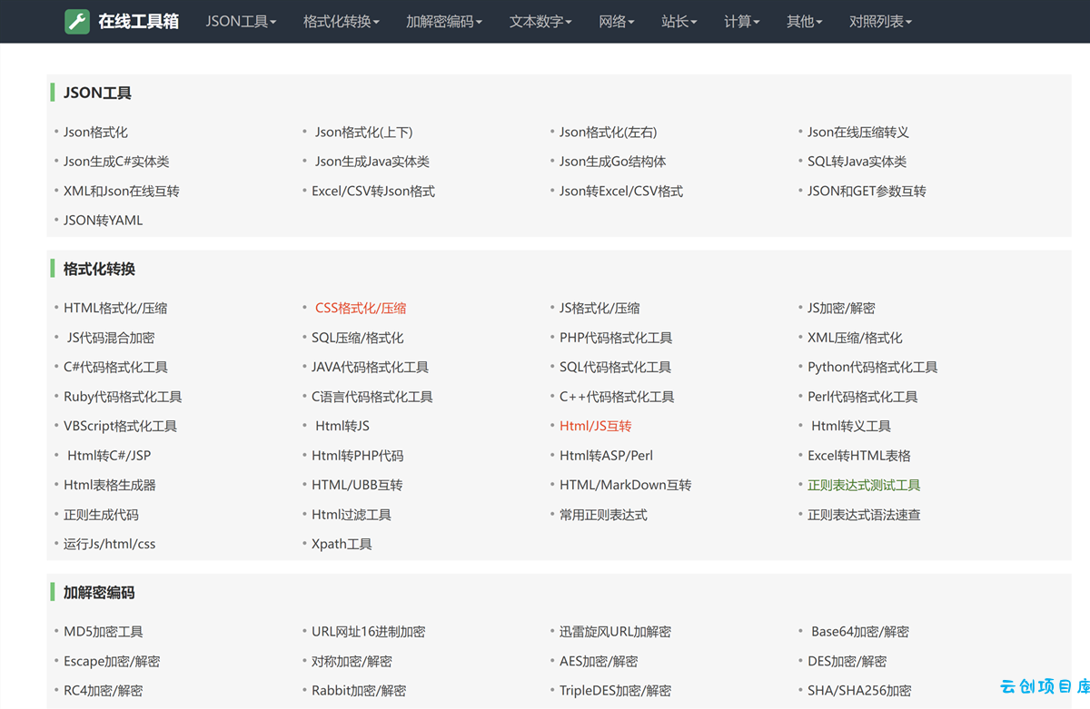Viewport: 1090px width, 709px height.
Task: Expand the 其他 dropdown menu
Action: point(805,22)
